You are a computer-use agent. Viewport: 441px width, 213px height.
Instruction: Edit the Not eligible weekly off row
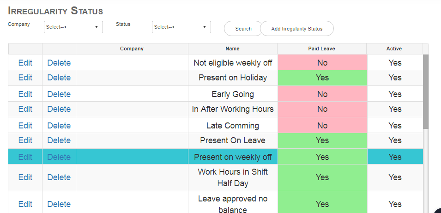[x=25, y=63]
